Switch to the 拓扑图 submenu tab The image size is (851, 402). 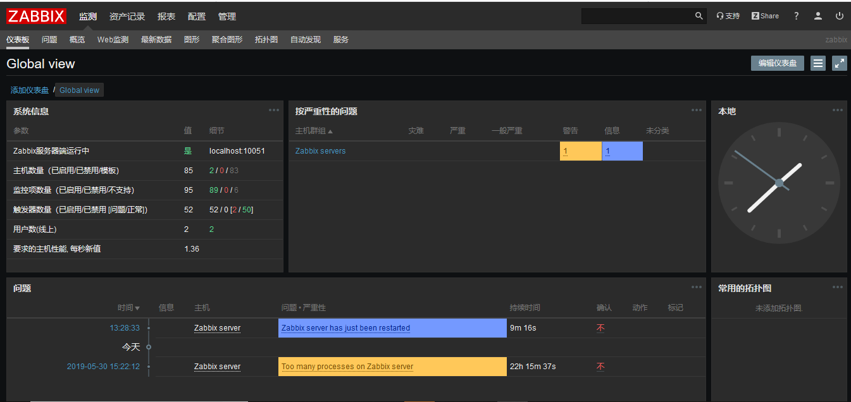coord(266,40)
